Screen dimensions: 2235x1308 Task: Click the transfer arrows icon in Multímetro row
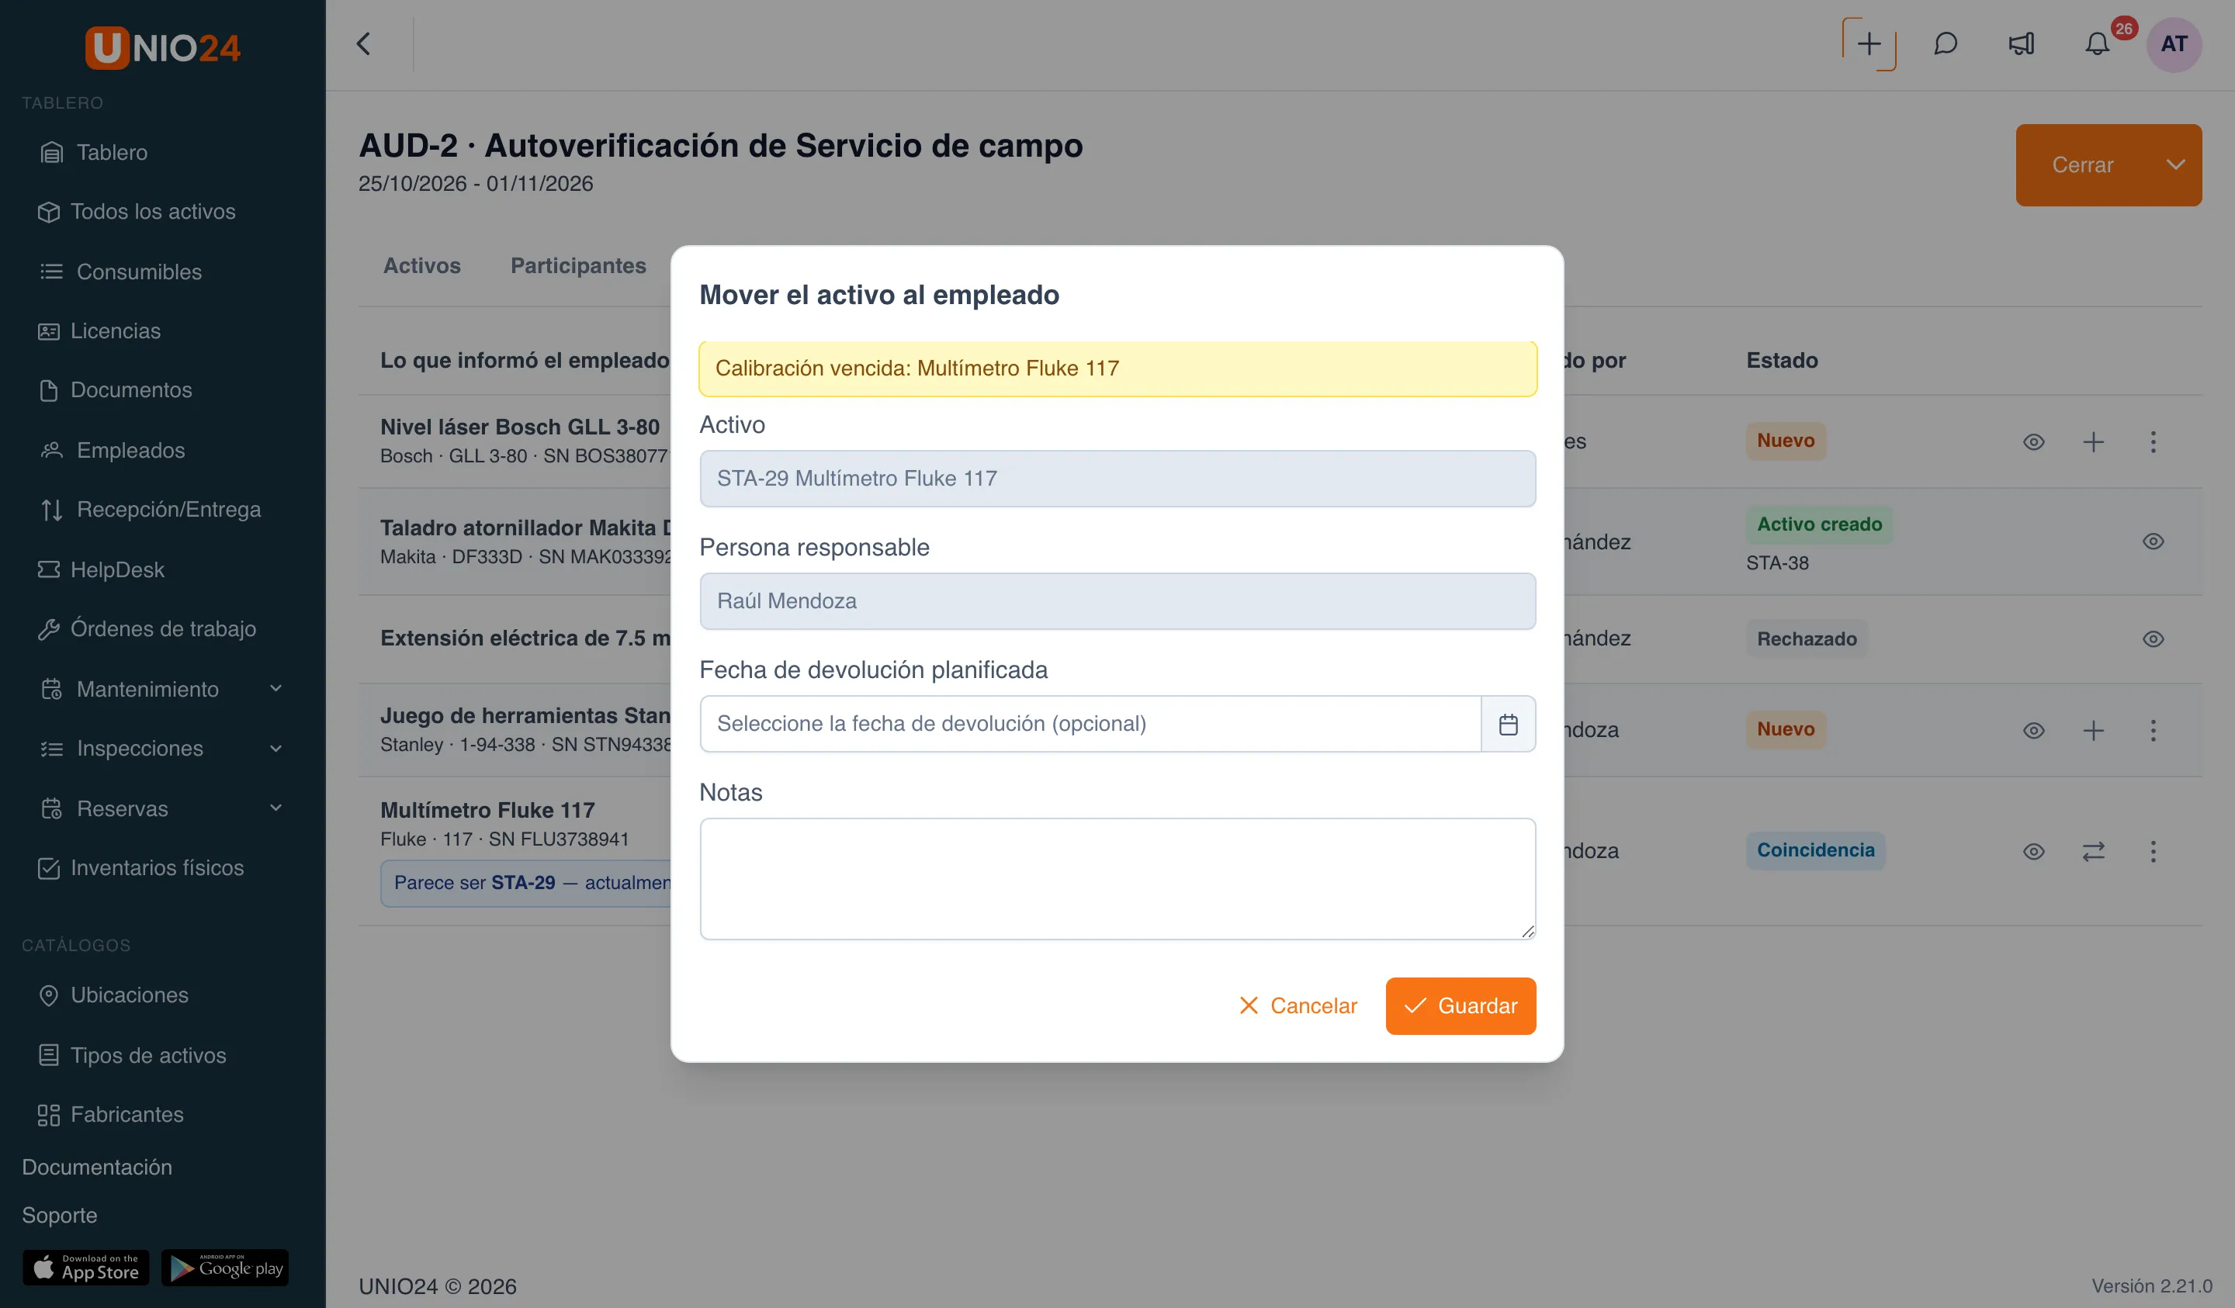tap(2093, 851)
